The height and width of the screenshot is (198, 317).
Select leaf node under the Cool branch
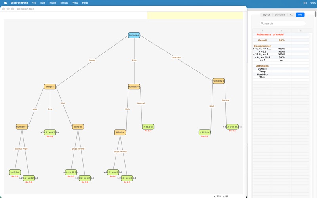(50, 133)
